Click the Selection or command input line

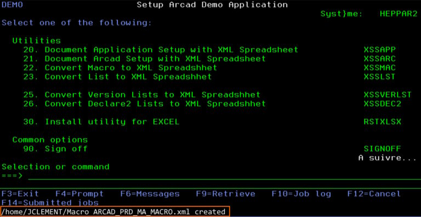[224, 176]
